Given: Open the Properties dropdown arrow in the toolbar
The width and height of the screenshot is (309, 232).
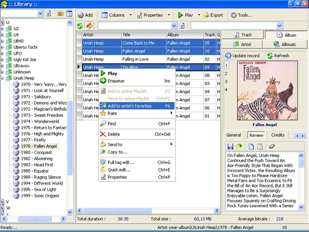Looking at the screenshot, I should (169, 15).
